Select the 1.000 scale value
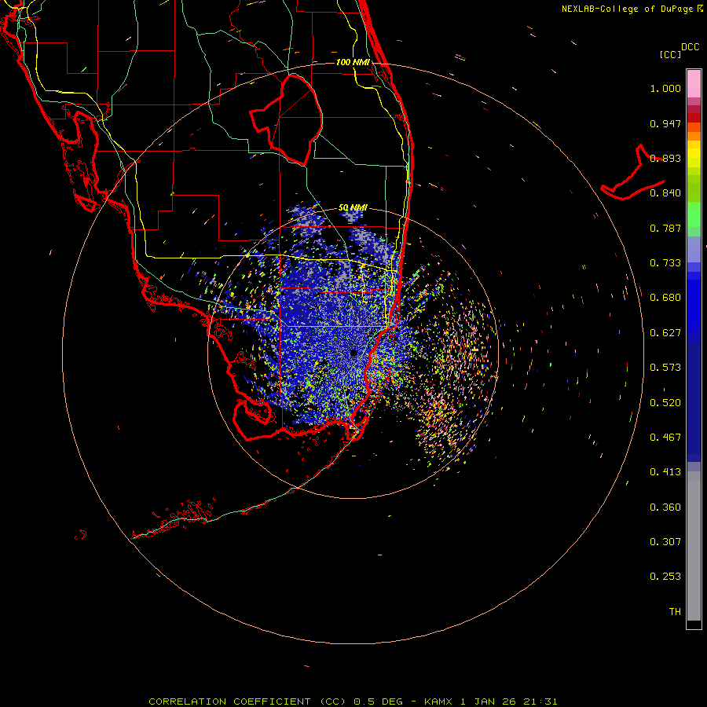This screenshot has width=707, height=707. pyautogui.click(x=665, y=88)
